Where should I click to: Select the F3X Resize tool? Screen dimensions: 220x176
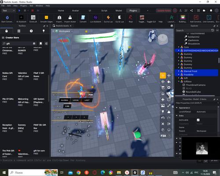(x=169, y=76)
